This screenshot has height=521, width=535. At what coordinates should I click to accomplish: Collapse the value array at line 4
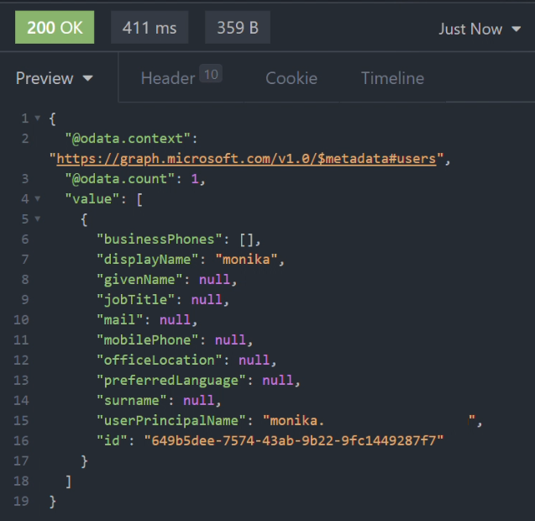point(38,198)
